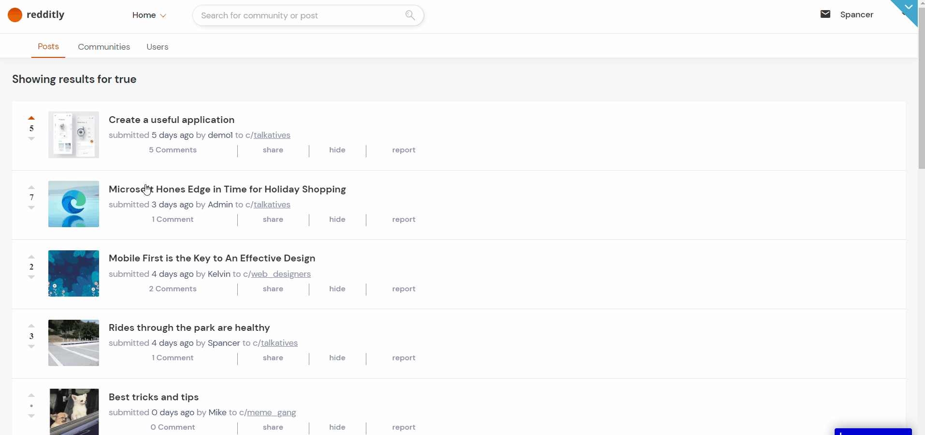The image size is (925, 435).
Task: Switch to the Users tab
Action: point(157,47)
